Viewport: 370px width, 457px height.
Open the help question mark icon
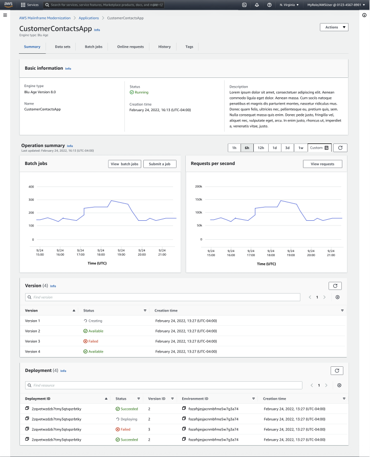coord(269,5)
